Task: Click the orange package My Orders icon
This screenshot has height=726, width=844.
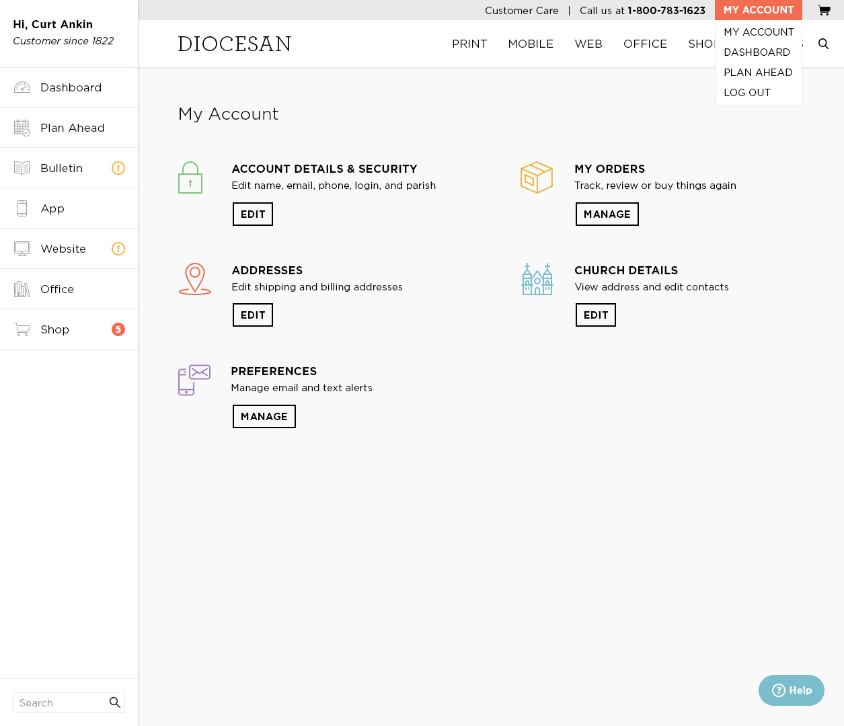Action: click(x=536, y=177)
